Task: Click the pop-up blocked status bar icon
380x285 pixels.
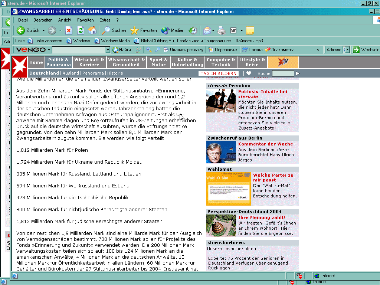Action: point(299,276)
